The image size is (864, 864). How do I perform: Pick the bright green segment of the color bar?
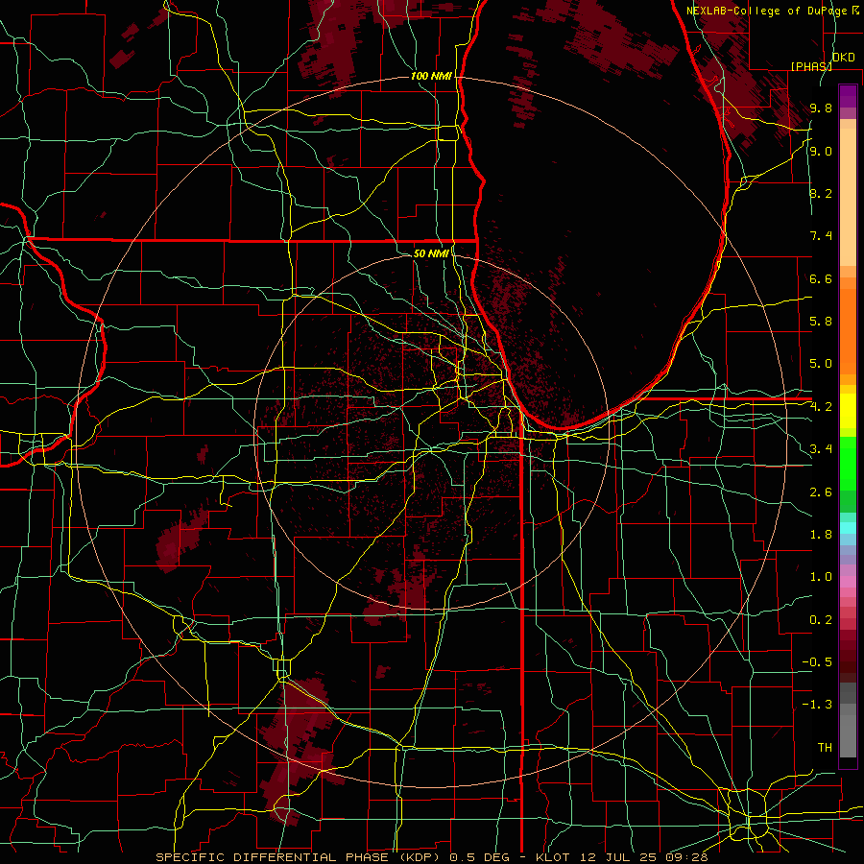(848, 463)
